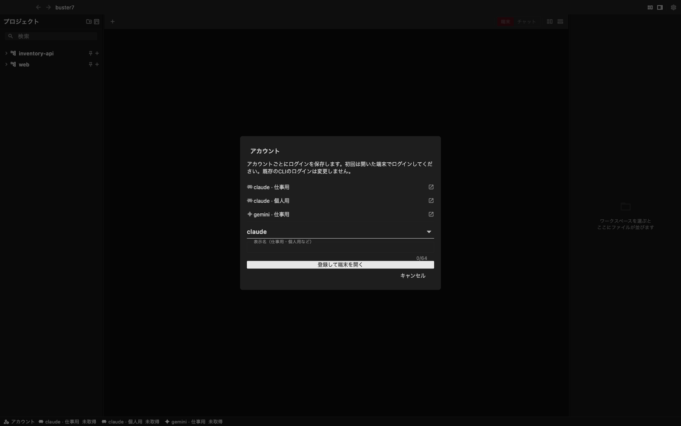
Task: Open terminal for claude · 仕事用 account
Action: (x=431, y=187)
